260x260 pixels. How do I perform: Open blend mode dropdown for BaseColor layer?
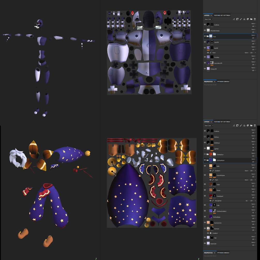[x=254, y=242]
